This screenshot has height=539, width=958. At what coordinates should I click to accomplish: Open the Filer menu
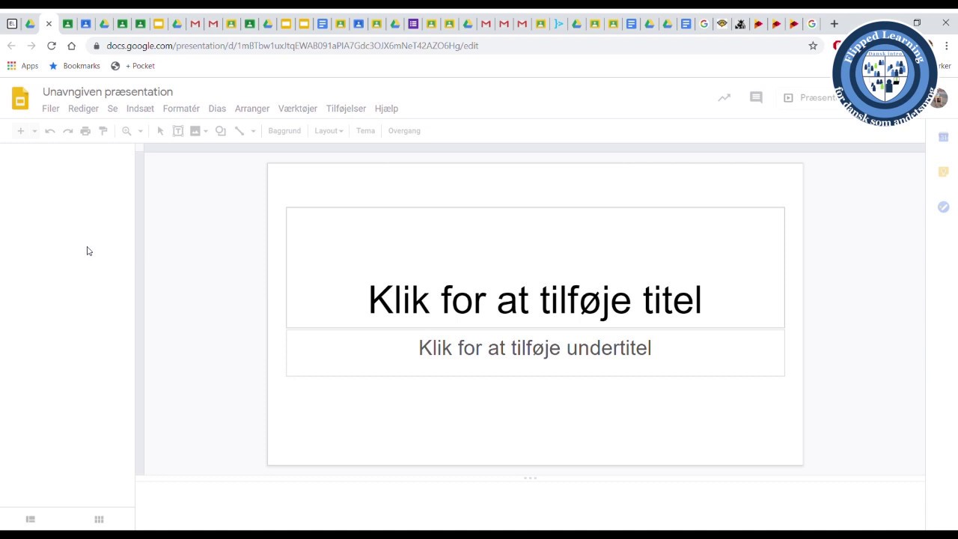click(51, 109)
